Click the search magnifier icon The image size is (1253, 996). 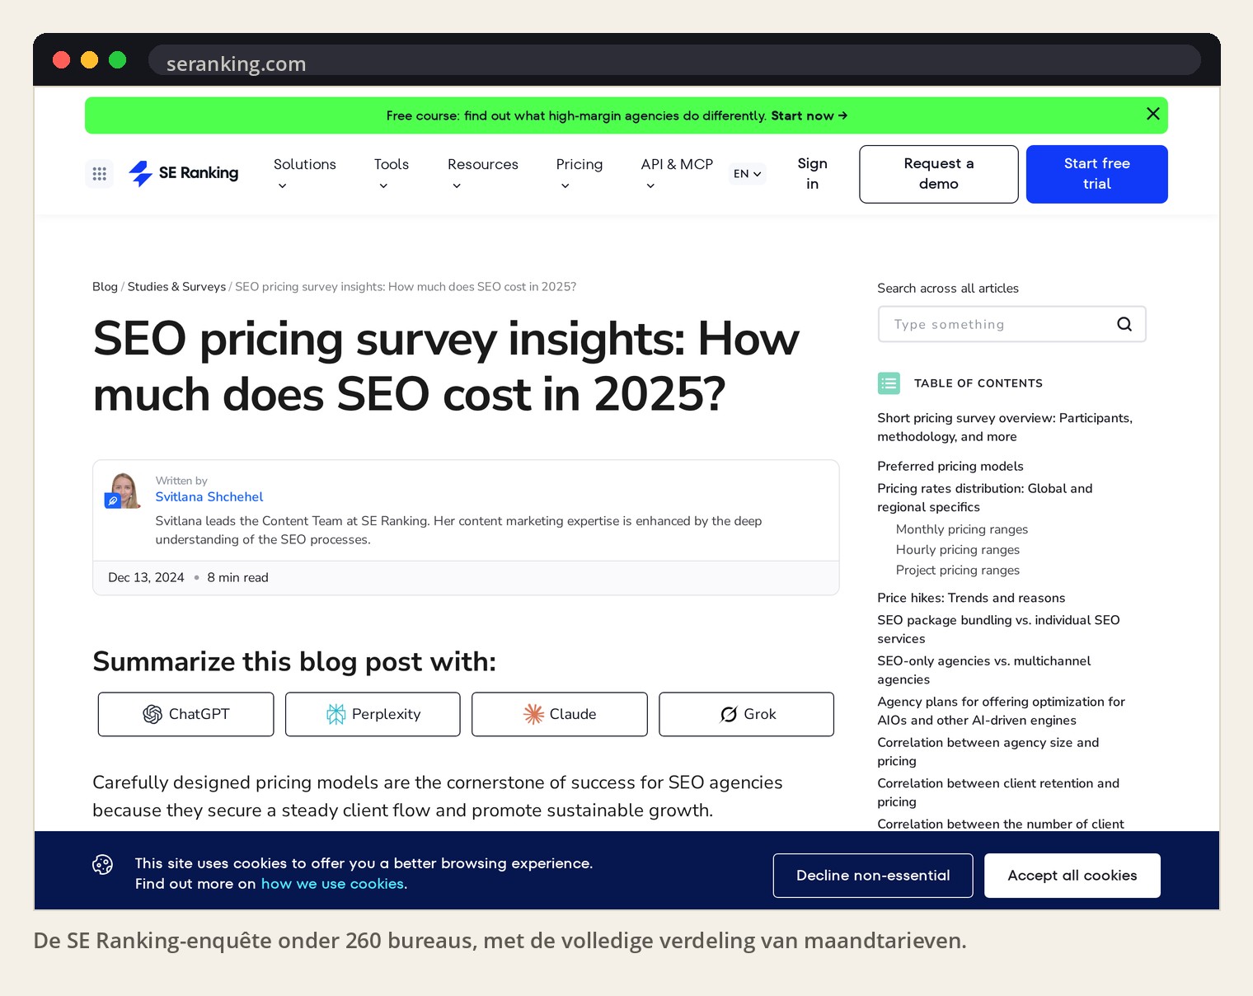tap(1124, 324)
